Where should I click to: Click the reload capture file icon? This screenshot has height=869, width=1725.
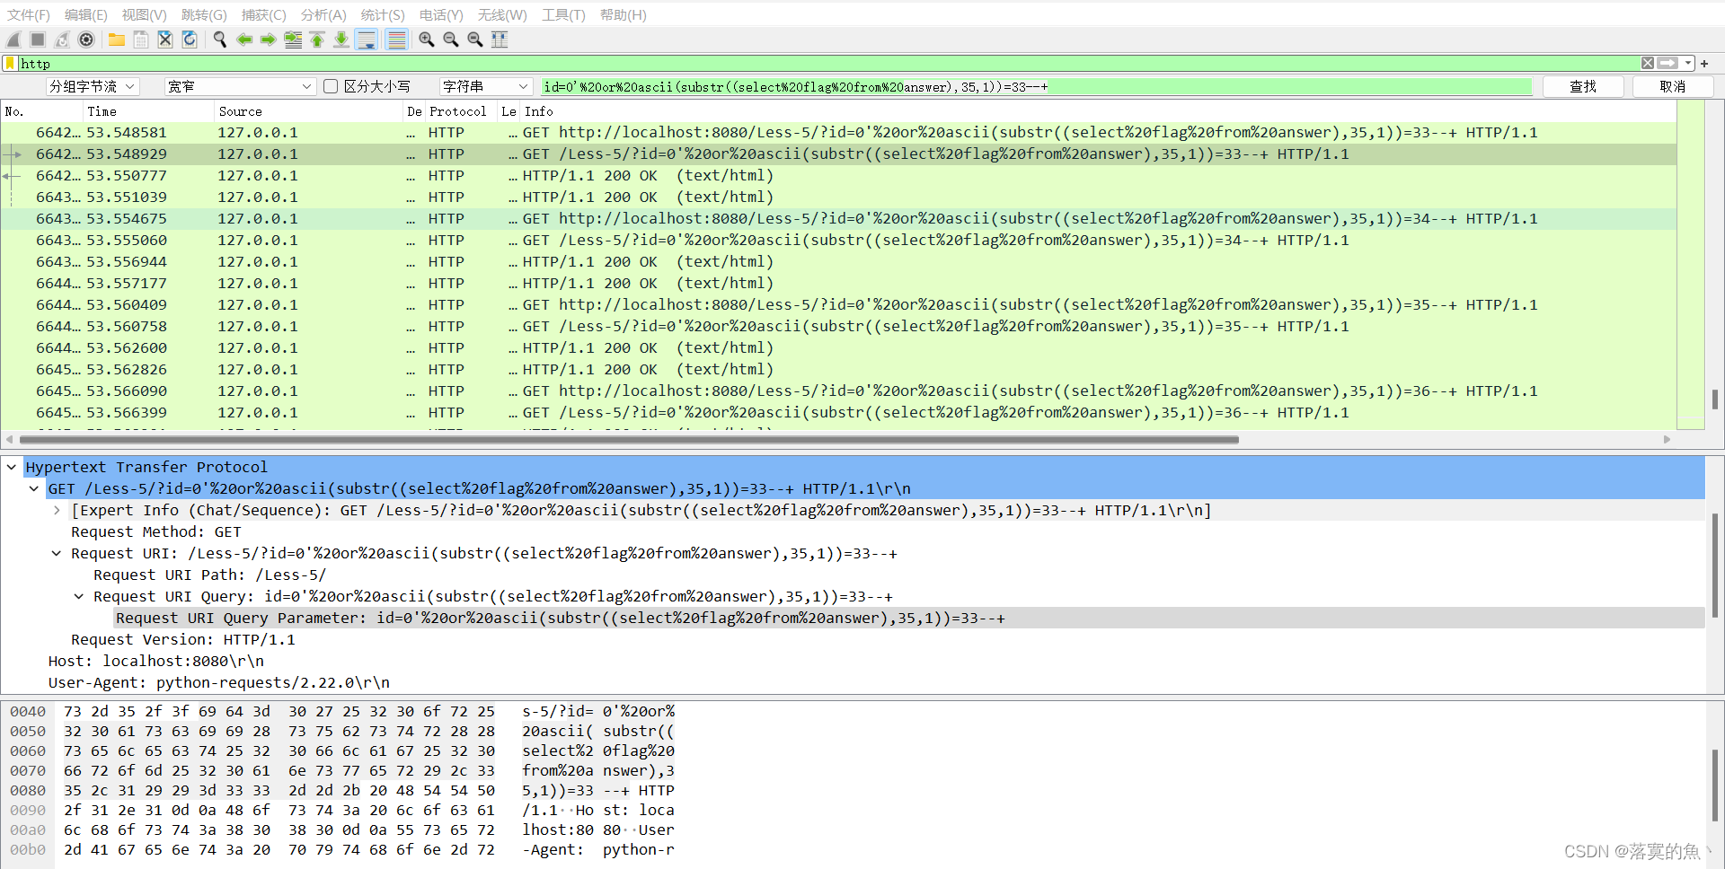[x=190, y=39]
